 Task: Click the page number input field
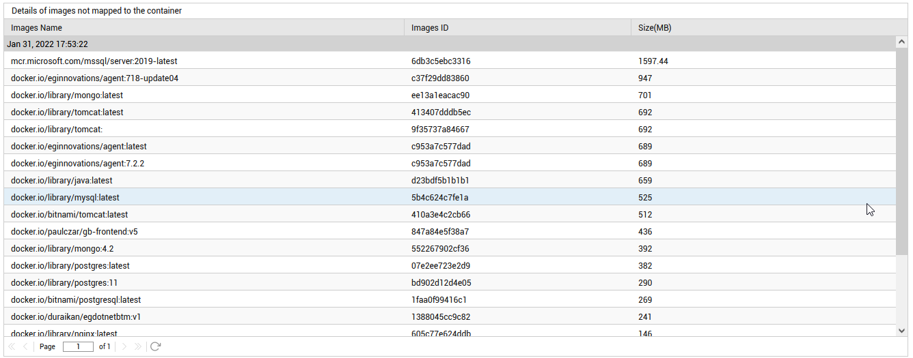(x=78, y=346)
